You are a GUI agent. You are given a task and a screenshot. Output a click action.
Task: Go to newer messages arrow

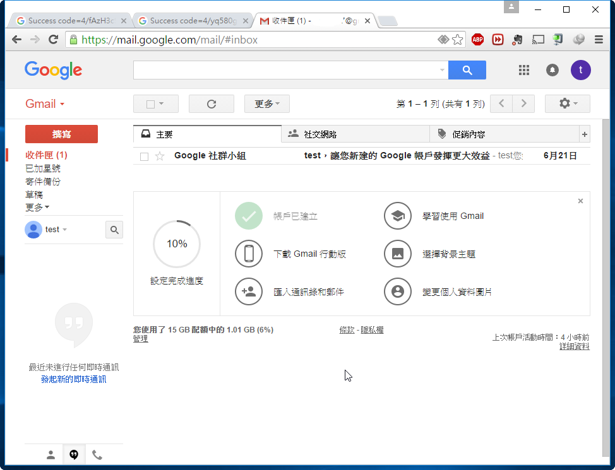coord(501,104)
